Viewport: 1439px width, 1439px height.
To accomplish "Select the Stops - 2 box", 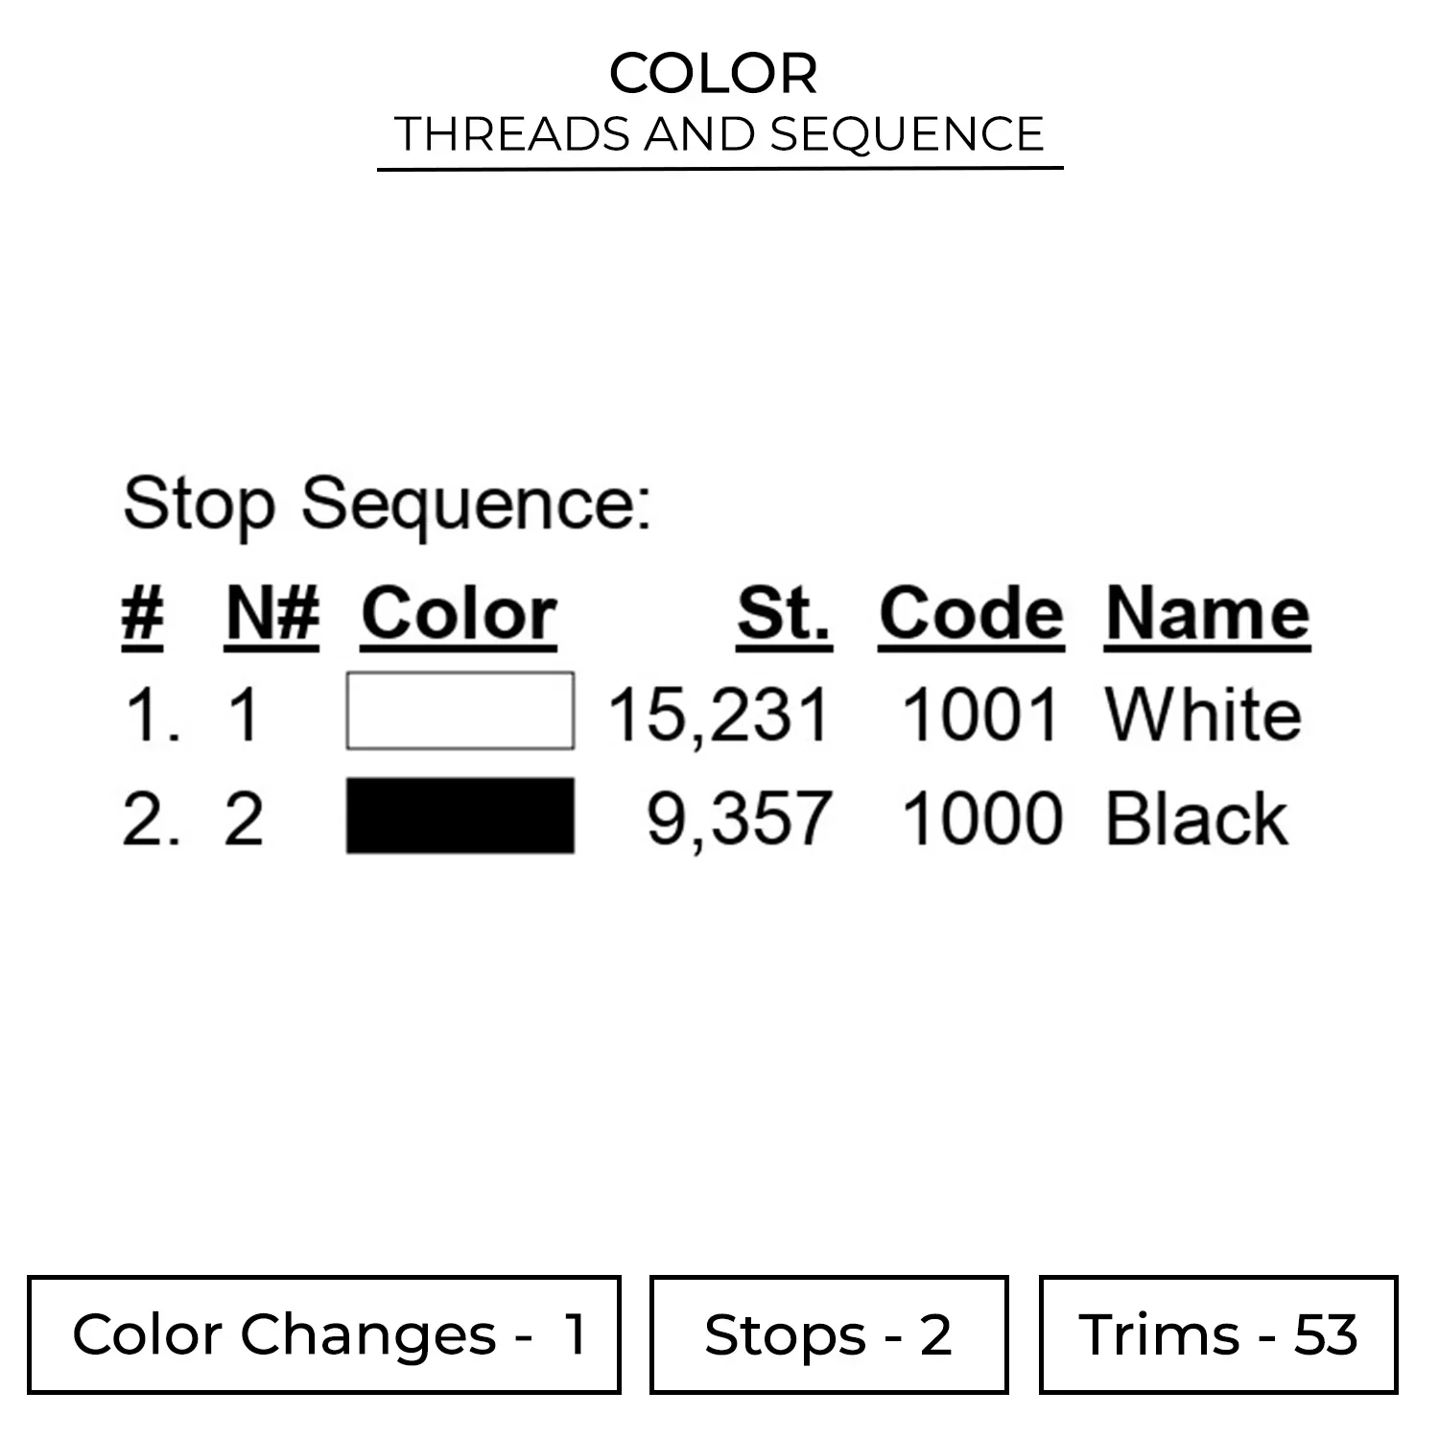I will [x=829, y=1334].
